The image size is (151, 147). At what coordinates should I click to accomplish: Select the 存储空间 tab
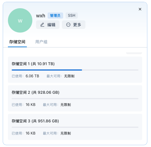pos(17,42)
